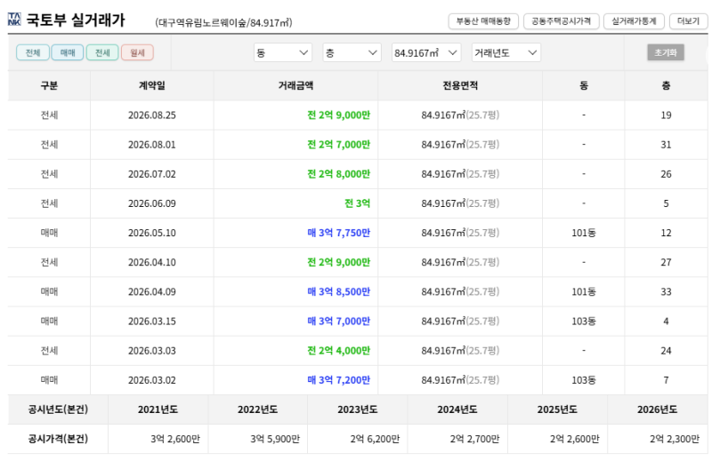Click the 2022년도 year header
The image size is (712, 461).
[257, 409]
